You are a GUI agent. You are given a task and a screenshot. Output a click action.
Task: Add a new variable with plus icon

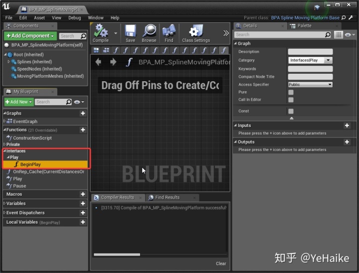pyautogui.click(x=83, y=203)
